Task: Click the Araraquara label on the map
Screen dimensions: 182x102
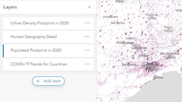Action: pos(110,17)
